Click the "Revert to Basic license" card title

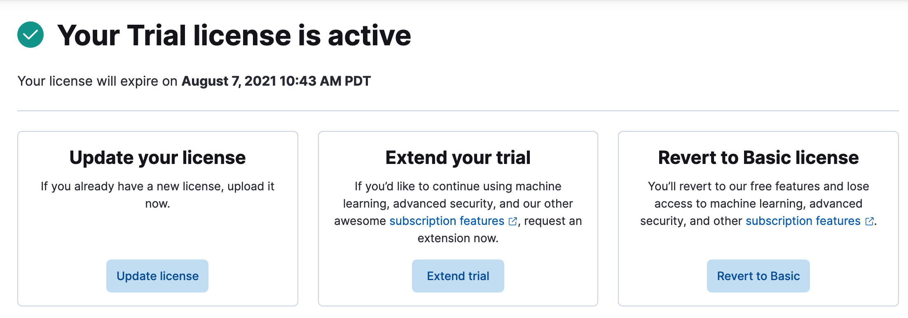[758, 158]
